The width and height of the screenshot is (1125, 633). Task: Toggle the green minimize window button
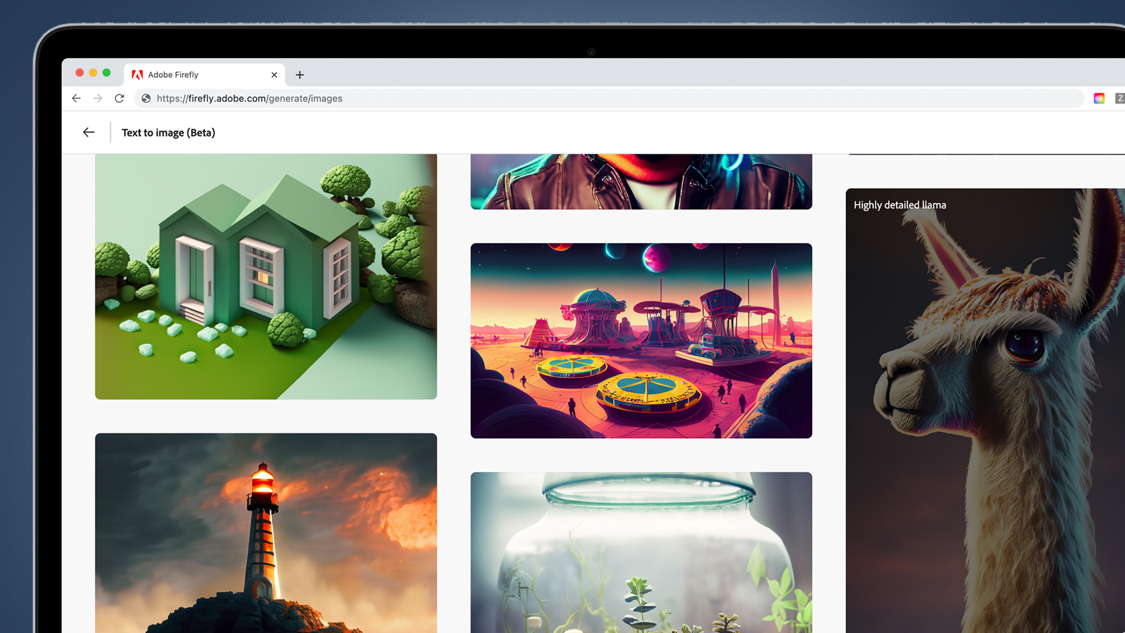click(107, 74)
